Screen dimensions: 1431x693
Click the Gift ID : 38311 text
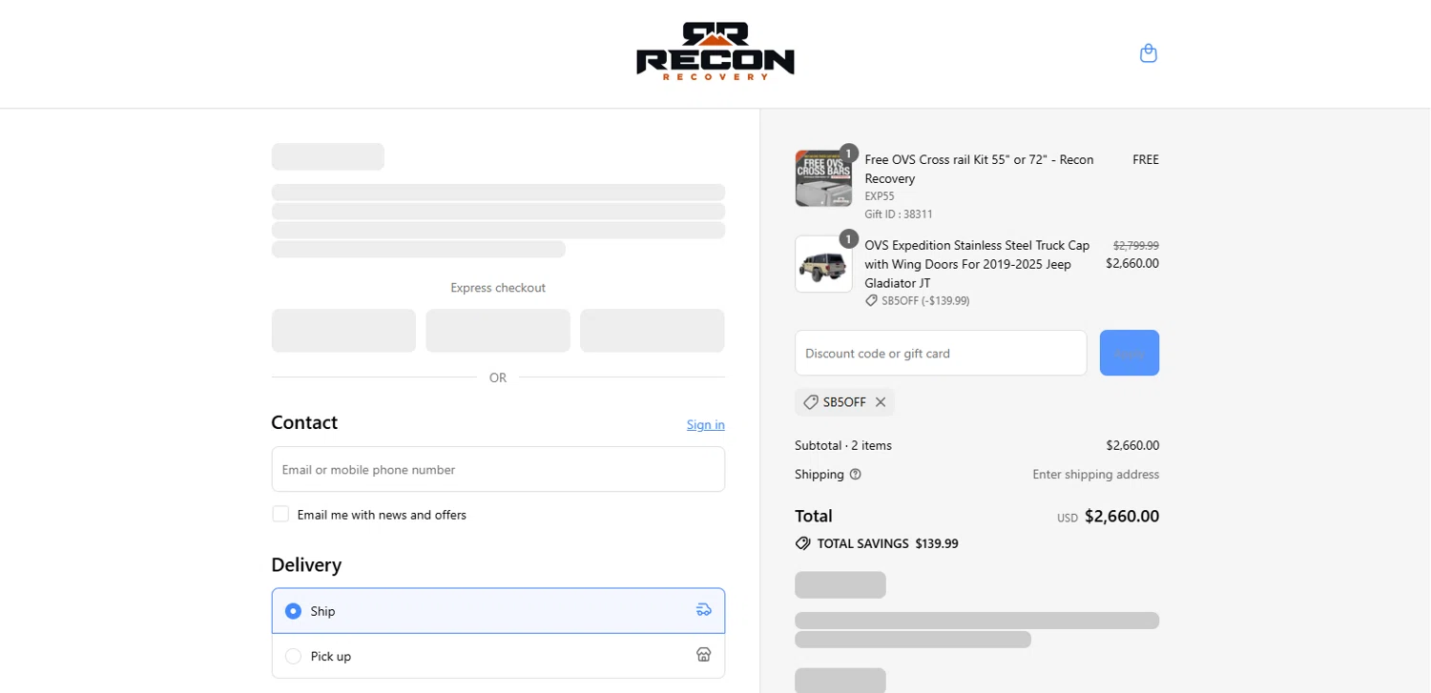click(x=899, y=214)
